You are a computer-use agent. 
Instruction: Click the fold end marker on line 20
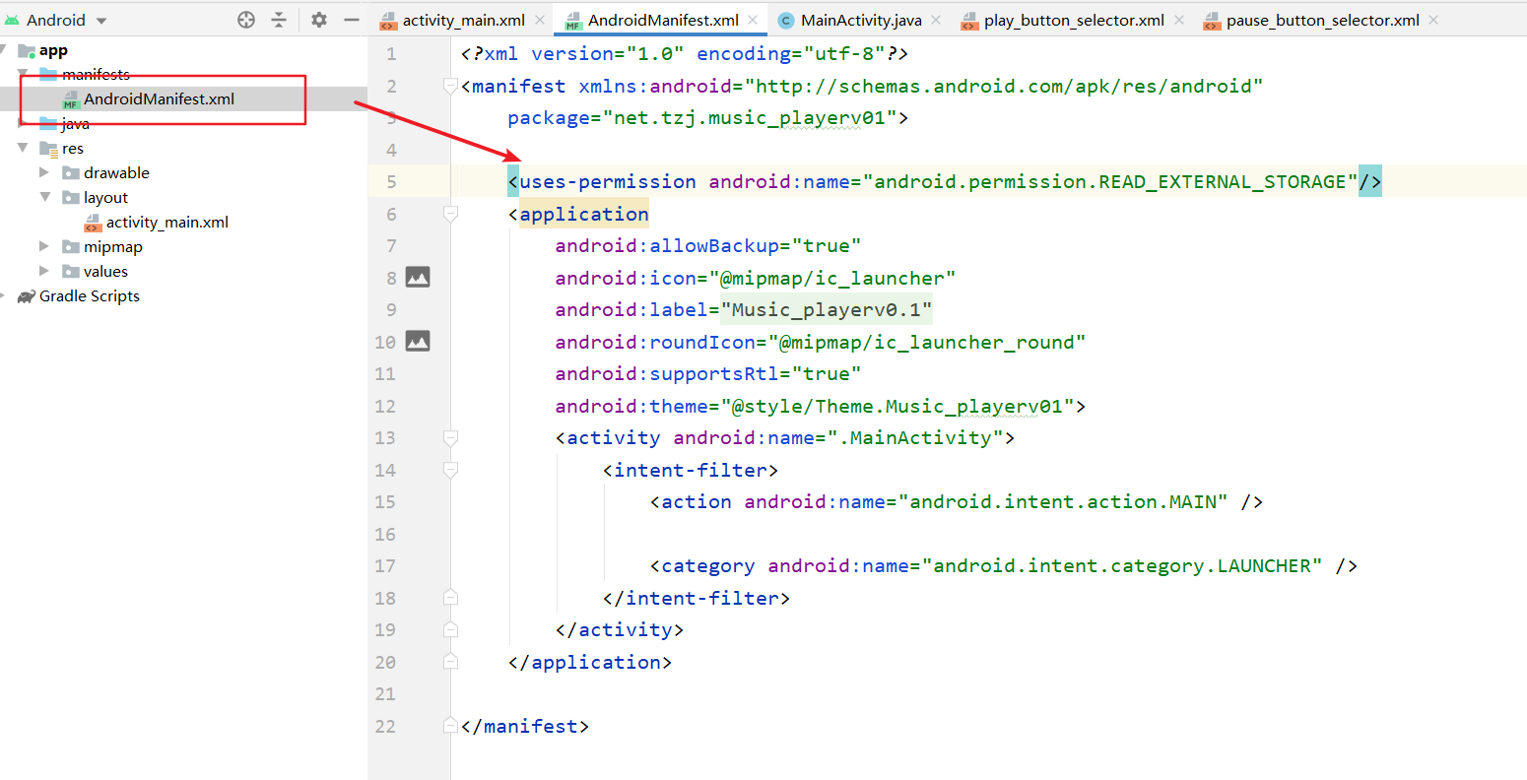tap(450, 662)
